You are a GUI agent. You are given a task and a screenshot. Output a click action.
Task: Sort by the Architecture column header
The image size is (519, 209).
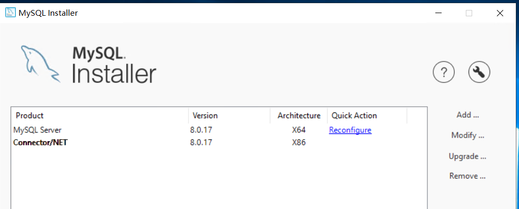click(299, 116)
